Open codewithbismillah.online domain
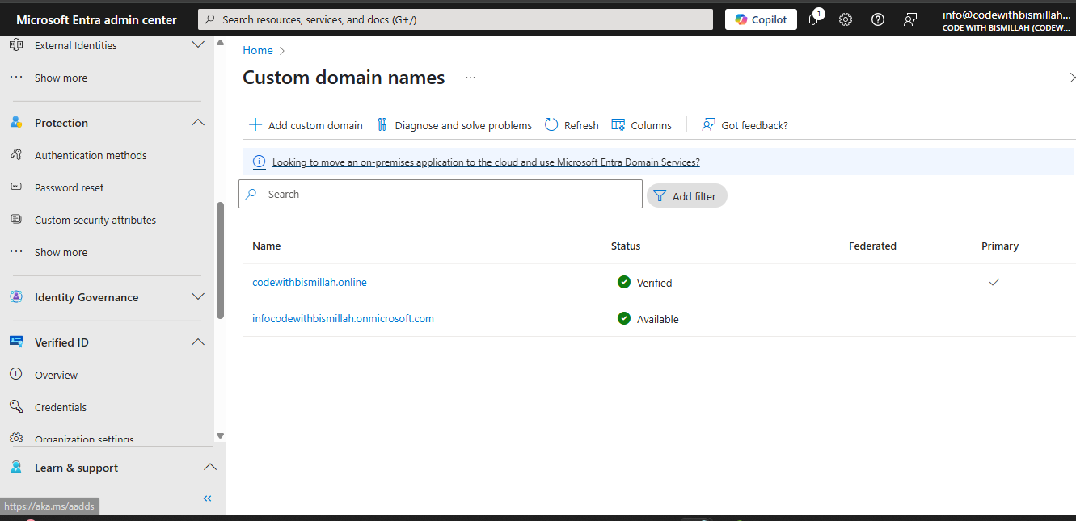 coord(310,282)
